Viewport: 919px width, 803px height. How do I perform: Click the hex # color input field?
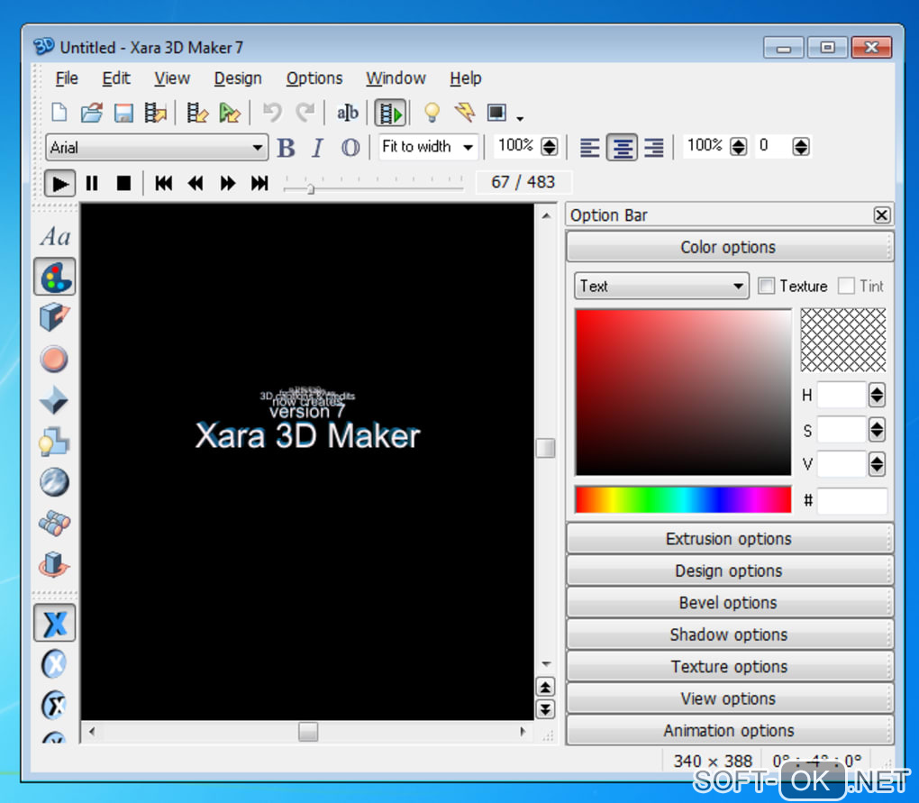(x=852, y=500)
